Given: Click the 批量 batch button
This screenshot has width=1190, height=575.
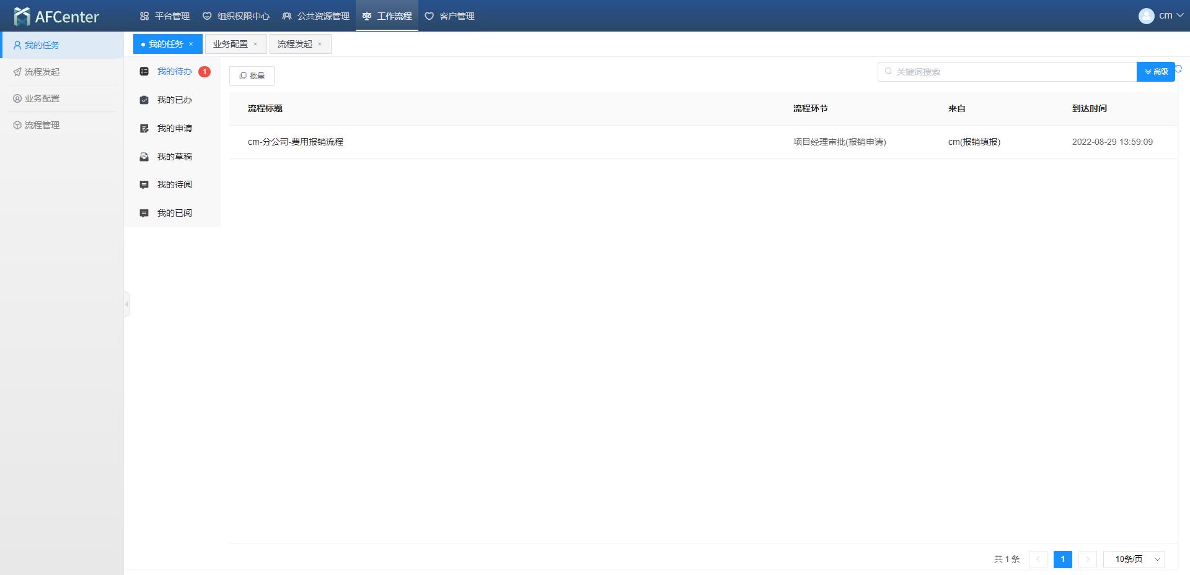Looking at the screenshot, I should tap(252, 76).
